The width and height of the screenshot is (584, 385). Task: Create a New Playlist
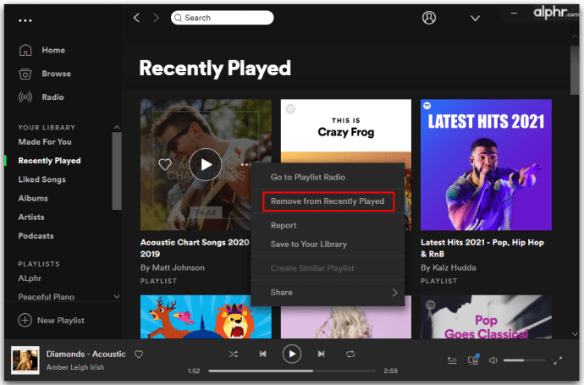(x=51, y=320)
